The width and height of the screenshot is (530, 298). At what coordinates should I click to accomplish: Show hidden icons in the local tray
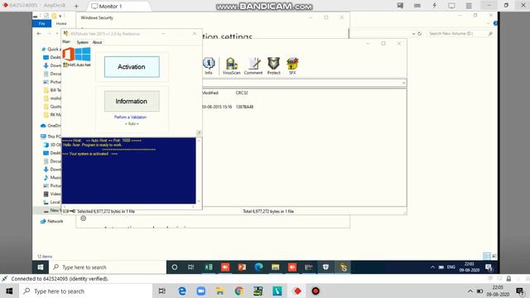(470, 291)
